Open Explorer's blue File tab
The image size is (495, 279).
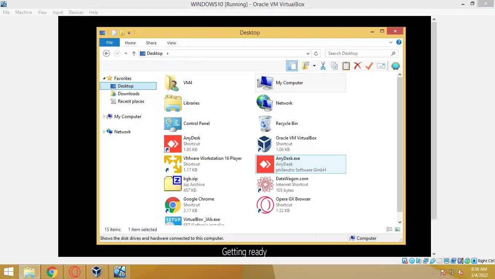pyautogui.click(x=109, y=43)
